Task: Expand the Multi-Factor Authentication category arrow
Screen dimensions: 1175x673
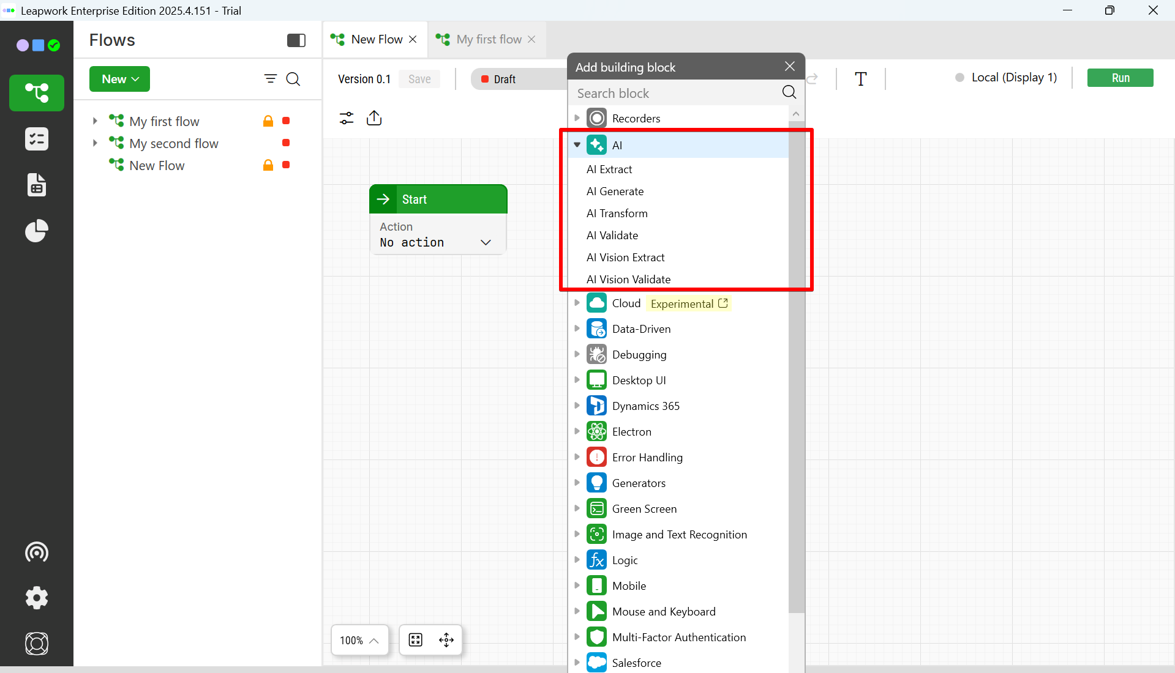Action: tap(577, 637)
